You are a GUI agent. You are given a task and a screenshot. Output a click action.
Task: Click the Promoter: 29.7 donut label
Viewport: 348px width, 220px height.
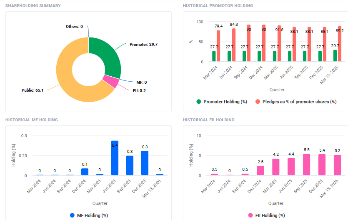coord(143,44)
